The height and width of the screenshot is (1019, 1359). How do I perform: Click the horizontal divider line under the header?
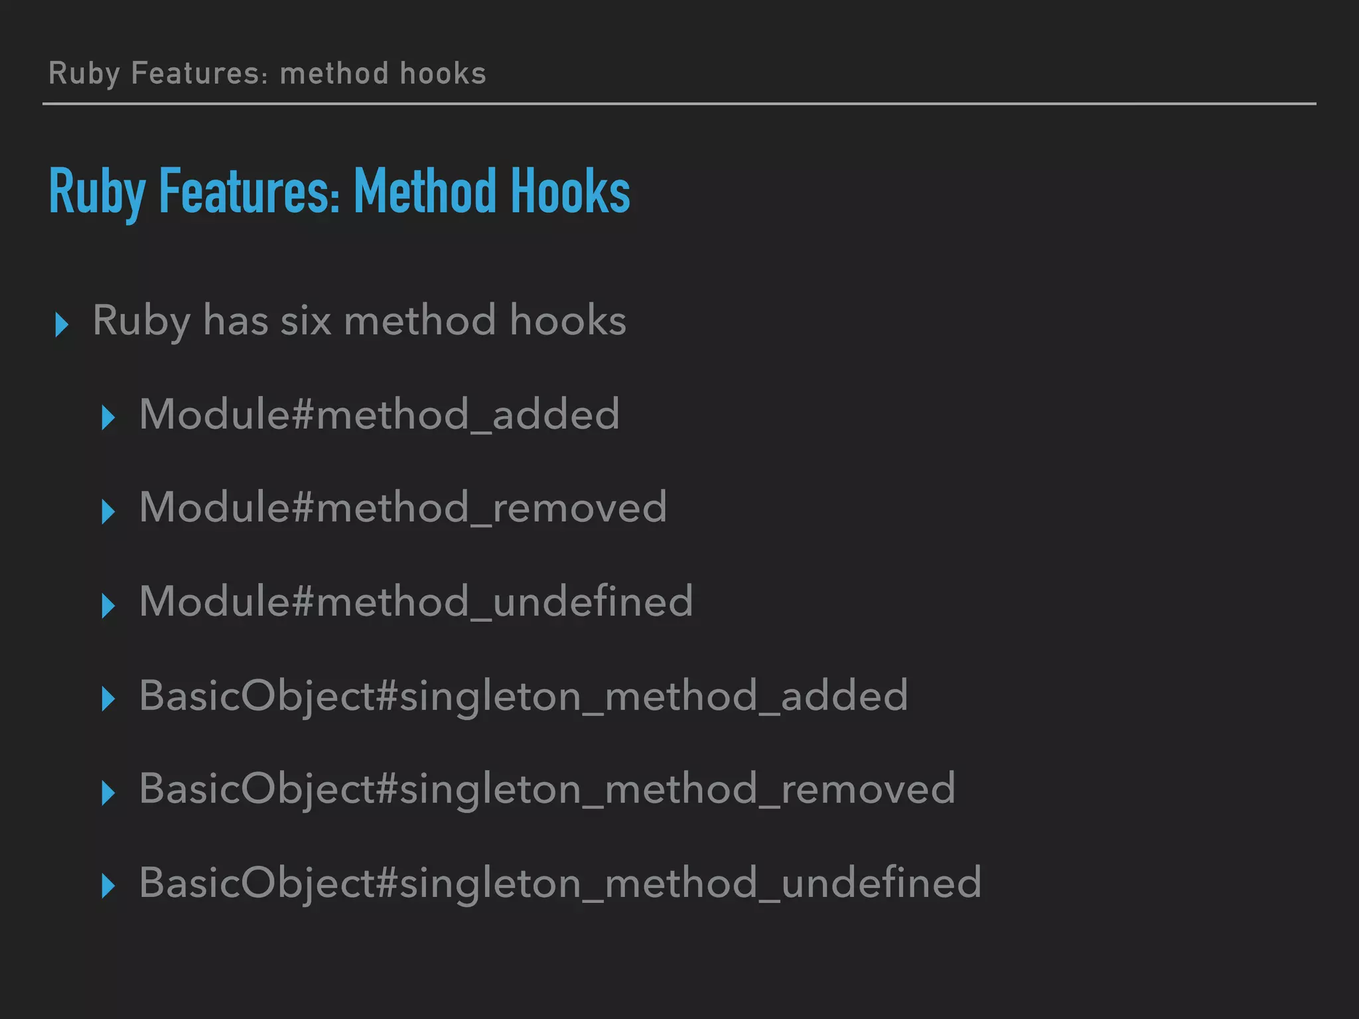[x=679, y=104]
